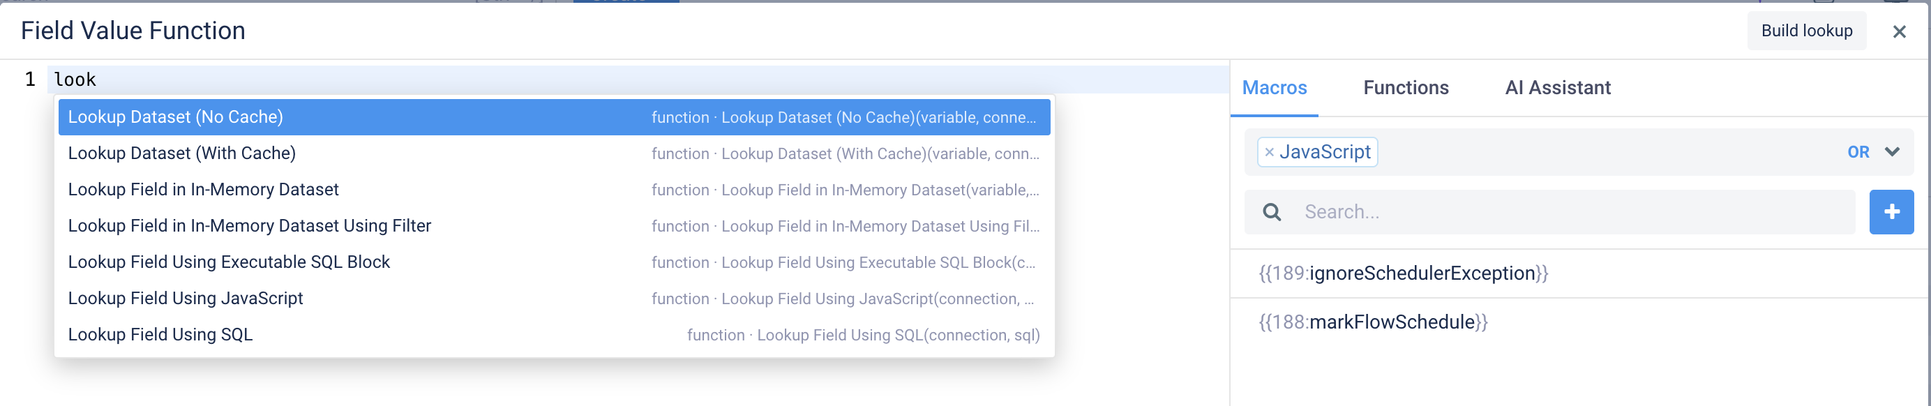Choose Lookup Dataset (With Cache) suggestion
Screen dimensions: 1931x406
coord(554,153)
